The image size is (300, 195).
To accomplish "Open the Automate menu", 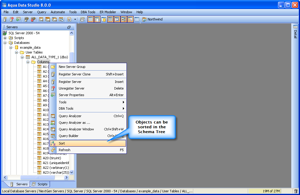I will tap(58, 12).
